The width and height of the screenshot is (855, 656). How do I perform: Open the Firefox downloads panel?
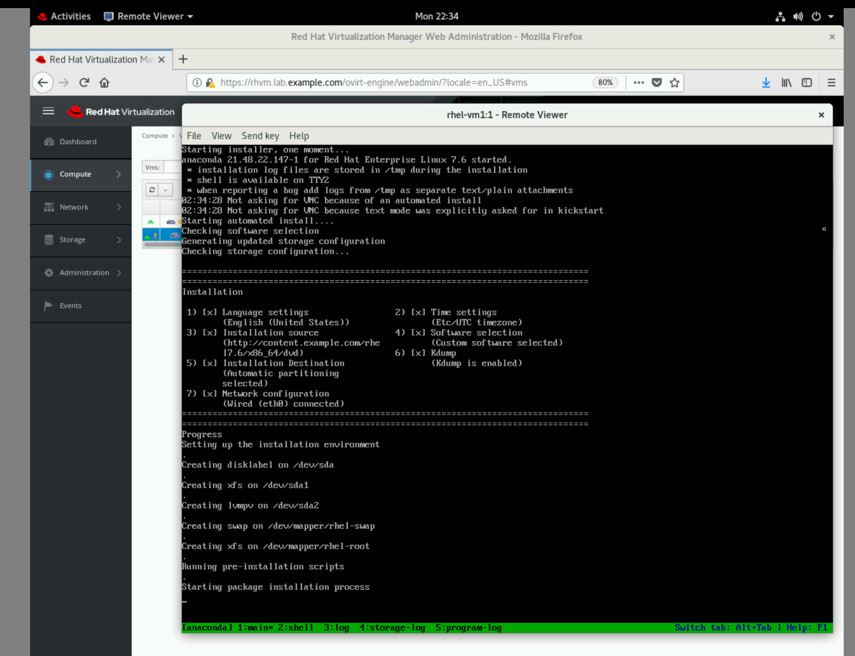click(766, 82)
